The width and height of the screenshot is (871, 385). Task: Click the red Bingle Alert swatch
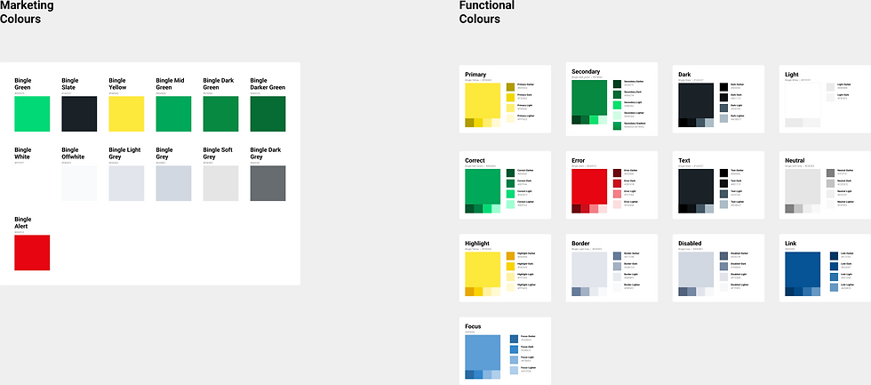pos(32,253)
